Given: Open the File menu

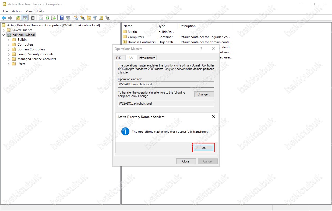Looking at the screenshot, I should (5, 11).
